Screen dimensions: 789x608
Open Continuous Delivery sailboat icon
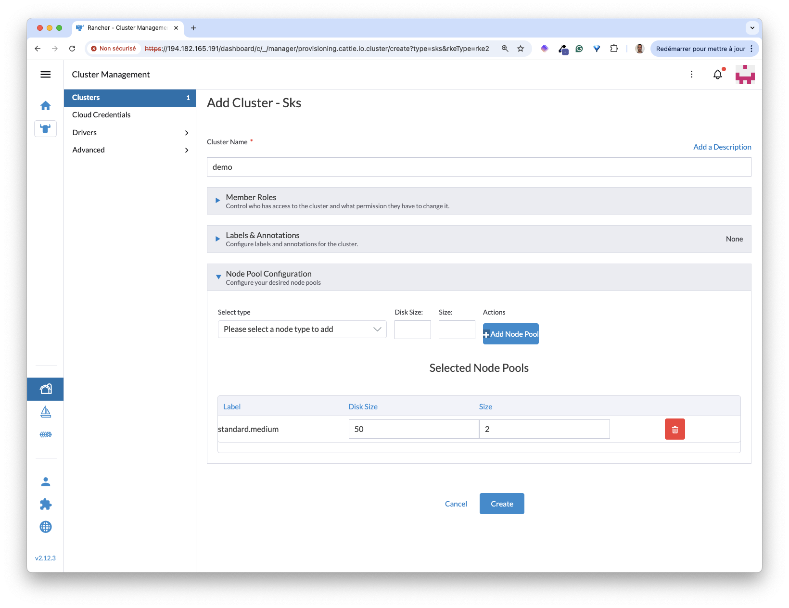click(46, 412)
